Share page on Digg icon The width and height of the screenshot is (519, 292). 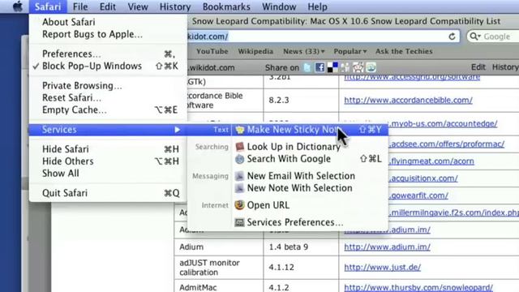(x=345, y=67)
